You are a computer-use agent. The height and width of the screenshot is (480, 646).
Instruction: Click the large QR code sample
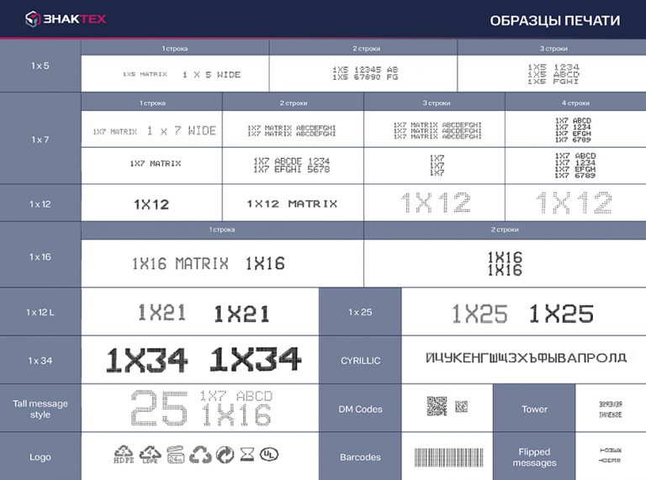(x=437, y=406)
